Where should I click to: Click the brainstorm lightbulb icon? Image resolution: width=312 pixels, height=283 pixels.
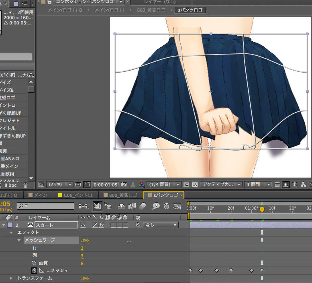156,206
